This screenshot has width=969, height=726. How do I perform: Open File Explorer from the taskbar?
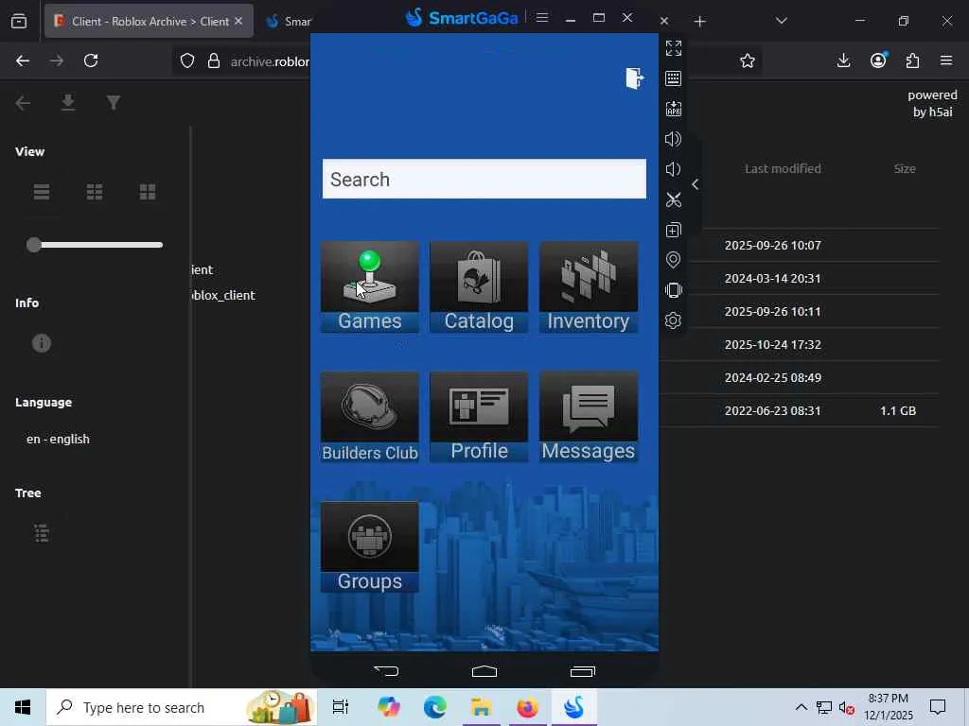(482, 707)
